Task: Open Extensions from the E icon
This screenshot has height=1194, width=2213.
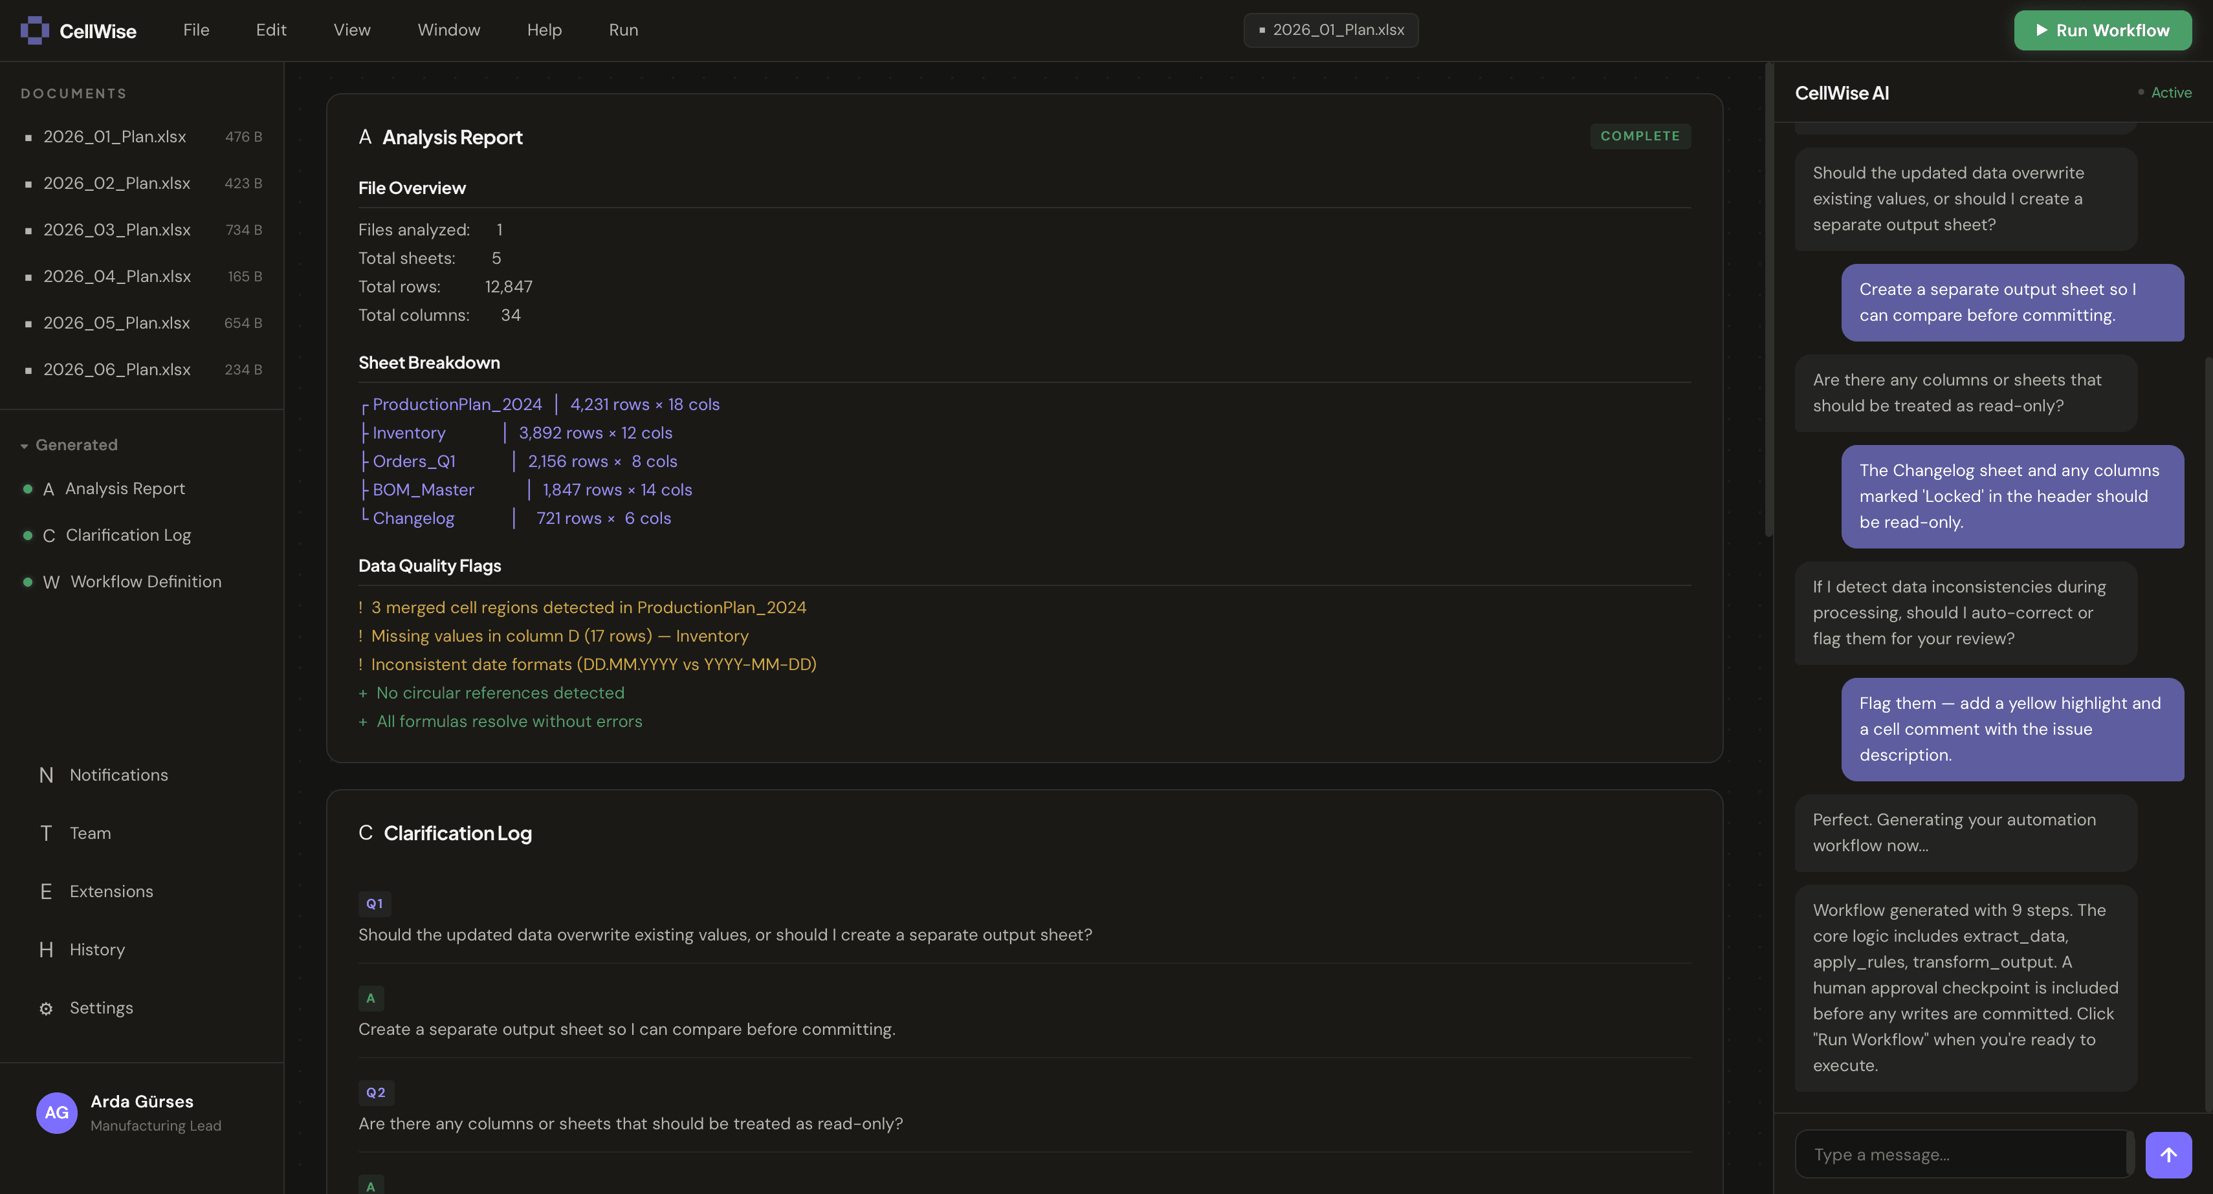Action: (47, 892)
